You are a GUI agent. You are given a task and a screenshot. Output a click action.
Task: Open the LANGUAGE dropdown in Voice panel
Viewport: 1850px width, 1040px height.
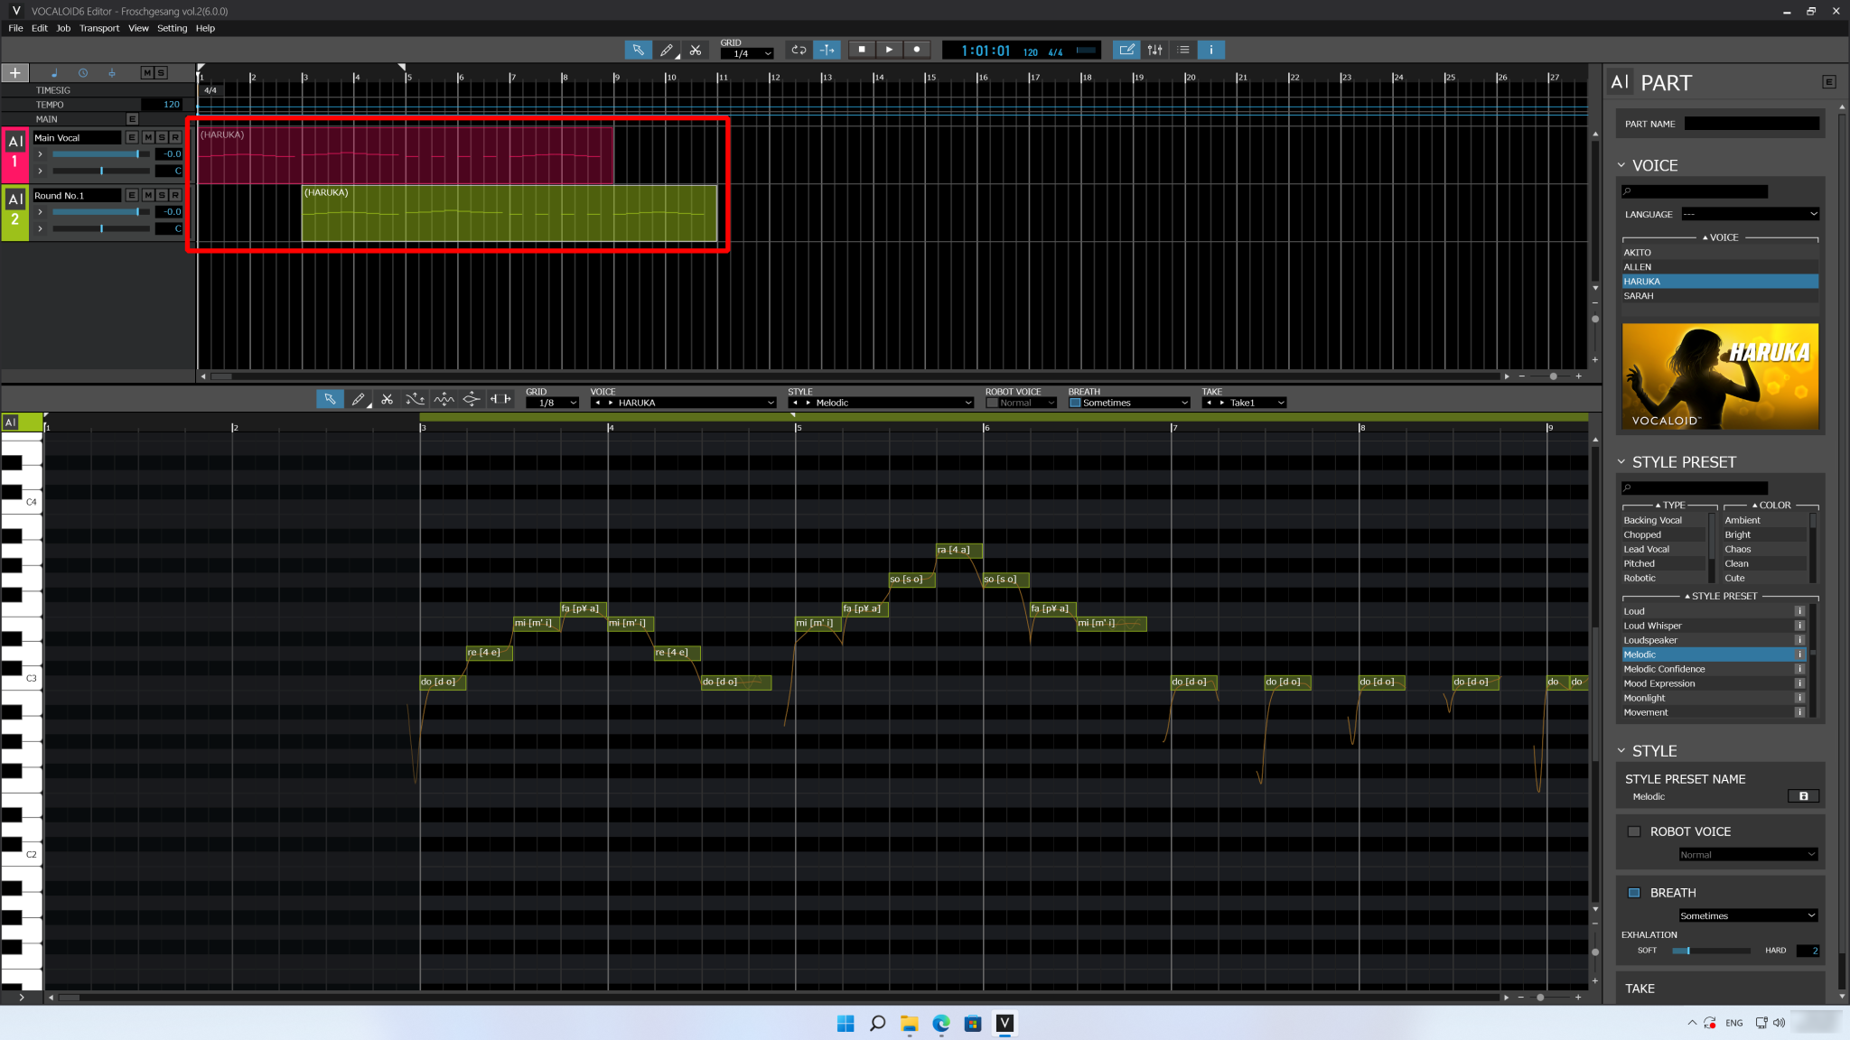click(x=1748, y=214)
